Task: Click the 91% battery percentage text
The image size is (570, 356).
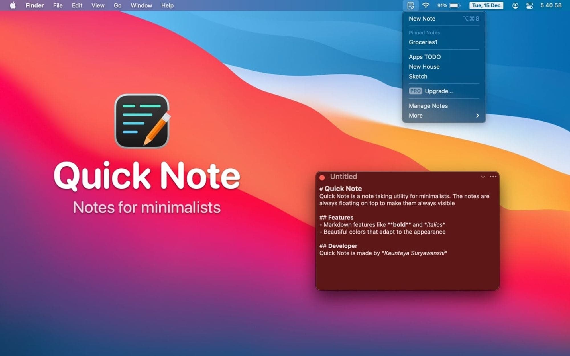Action: 442,5
